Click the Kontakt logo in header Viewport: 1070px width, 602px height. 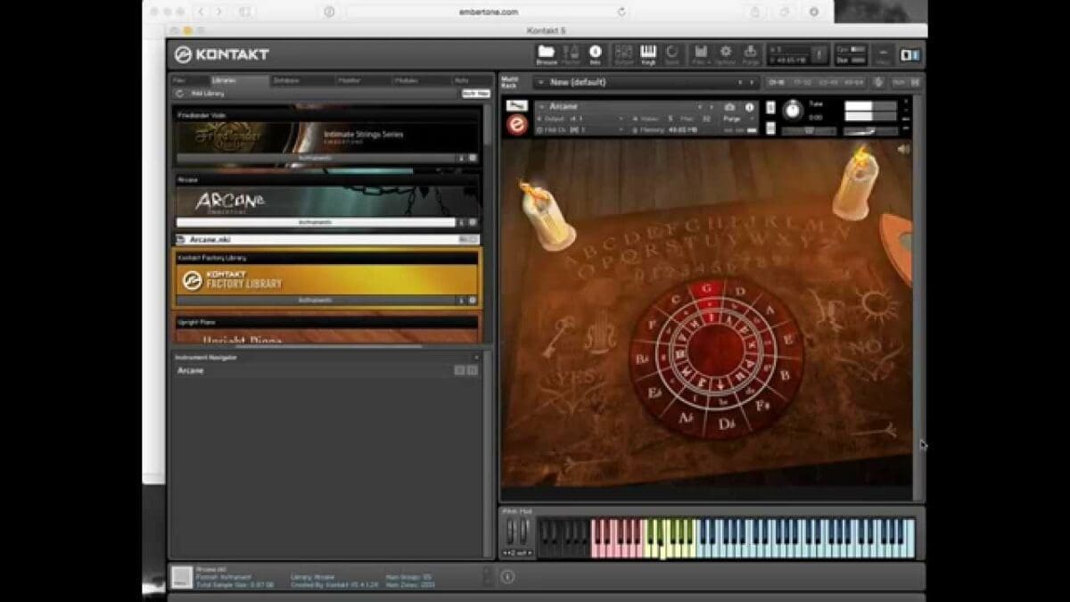tap(222, 54)
